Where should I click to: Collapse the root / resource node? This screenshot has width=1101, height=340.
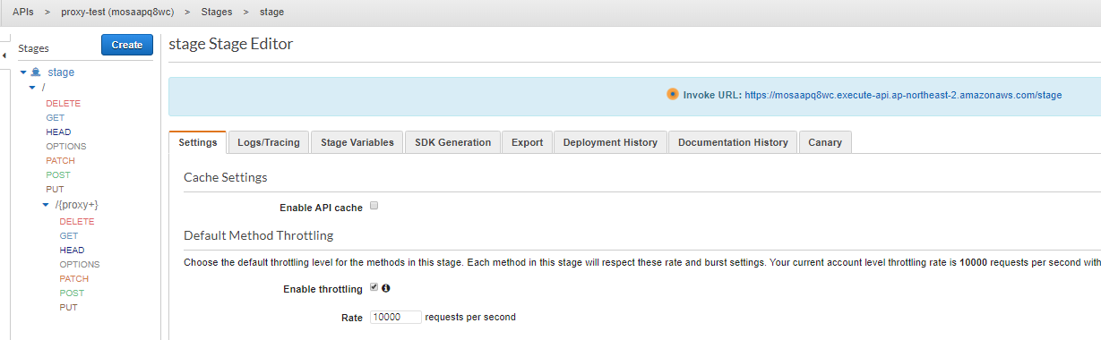coord(32,87)
